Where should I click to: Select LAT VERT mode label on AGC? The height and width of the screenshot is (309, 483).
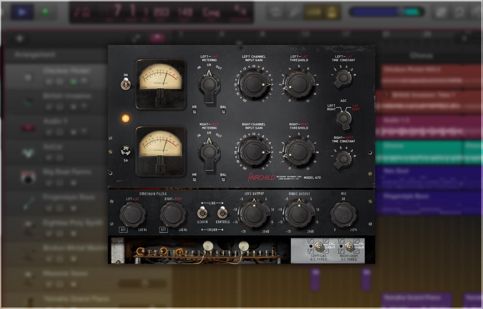point(355,108)
